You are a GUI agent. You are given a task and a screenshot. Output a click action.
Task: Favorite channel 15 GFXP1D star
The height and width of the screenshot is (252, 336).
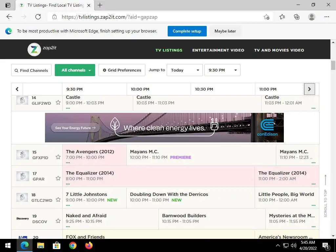pos(58,157)
